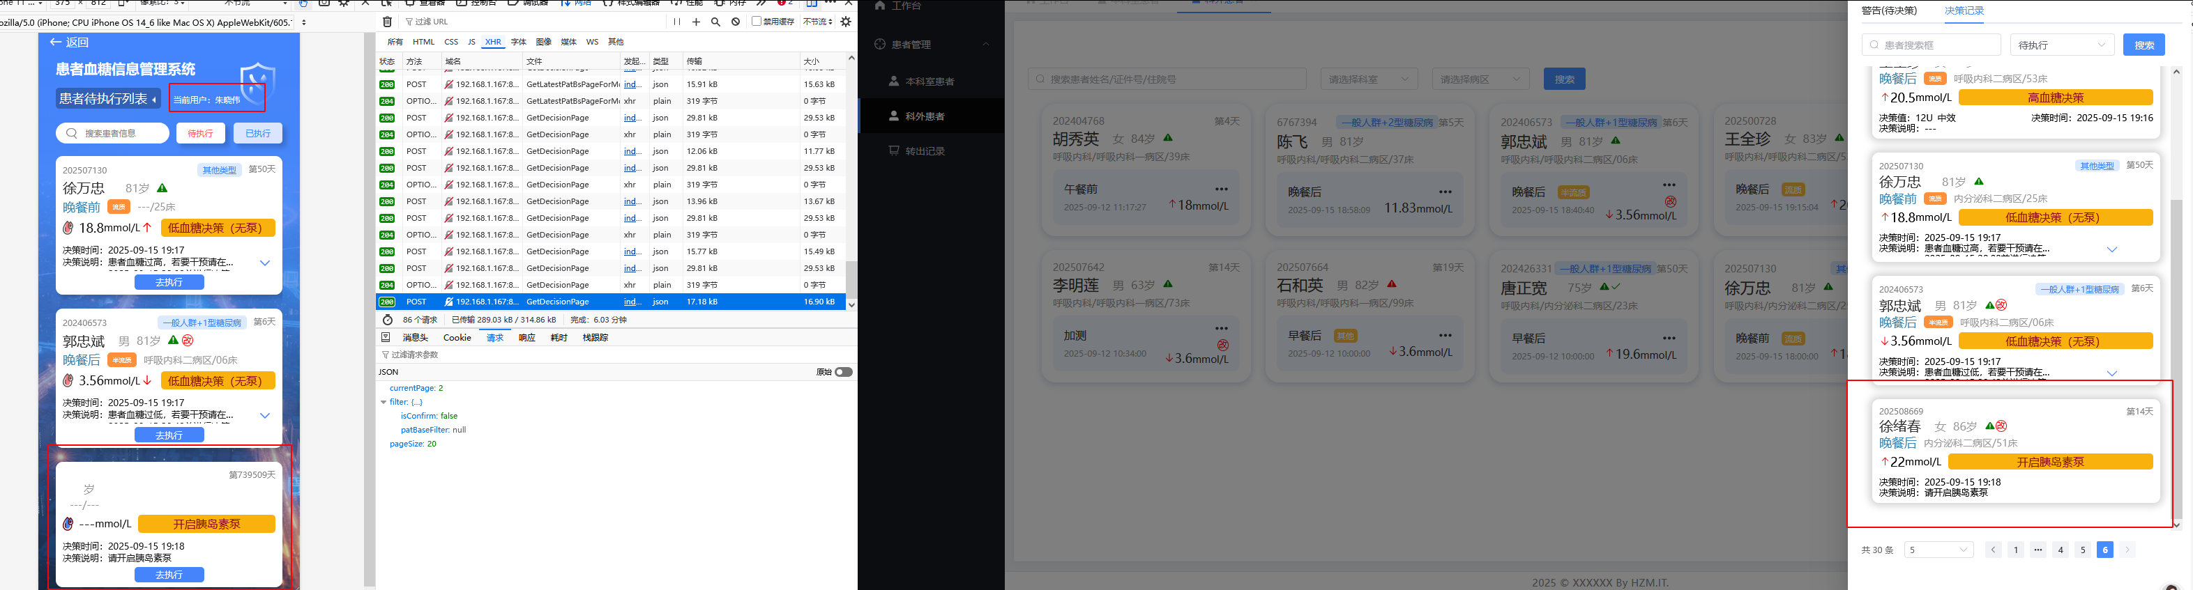The height and width of the screenshot is (590, 2193).
Task: Switch to the 警告(待决策) tab
Action: click(x=1889, y=11)
